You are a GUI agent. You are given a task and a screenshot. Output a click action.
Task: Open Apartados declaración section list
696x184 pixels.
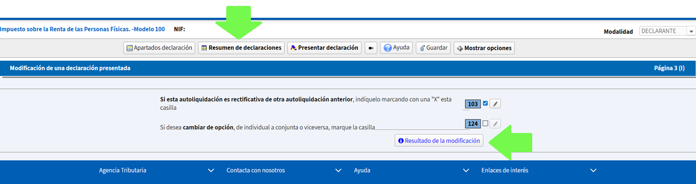pyautogui.click(x=159, y=48)
